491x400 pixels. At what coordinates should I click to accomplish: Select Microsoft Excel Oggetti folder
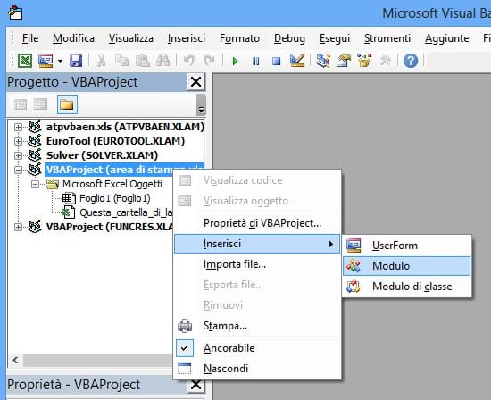click(112, 184)
